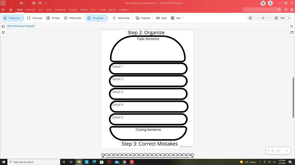Open the OCR ribbon tab
Viewport: 295px width, 165px height.
(93, 10)
